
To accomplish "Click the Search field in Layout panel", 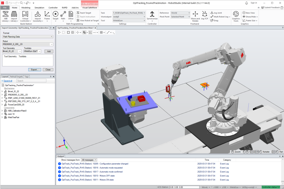I will tap(31, 81).
